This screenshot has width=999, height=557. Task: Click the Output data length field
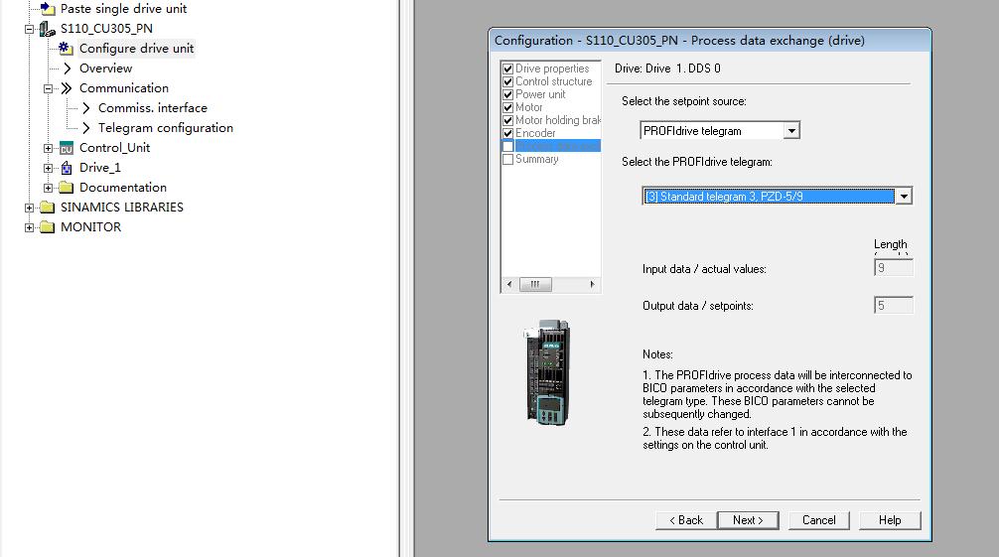point(893,305)
